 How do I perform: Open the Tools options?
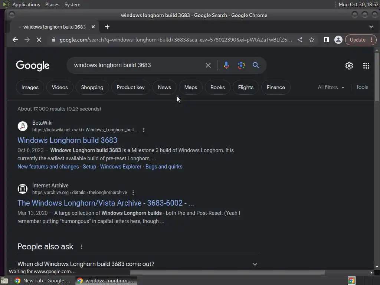362,87
